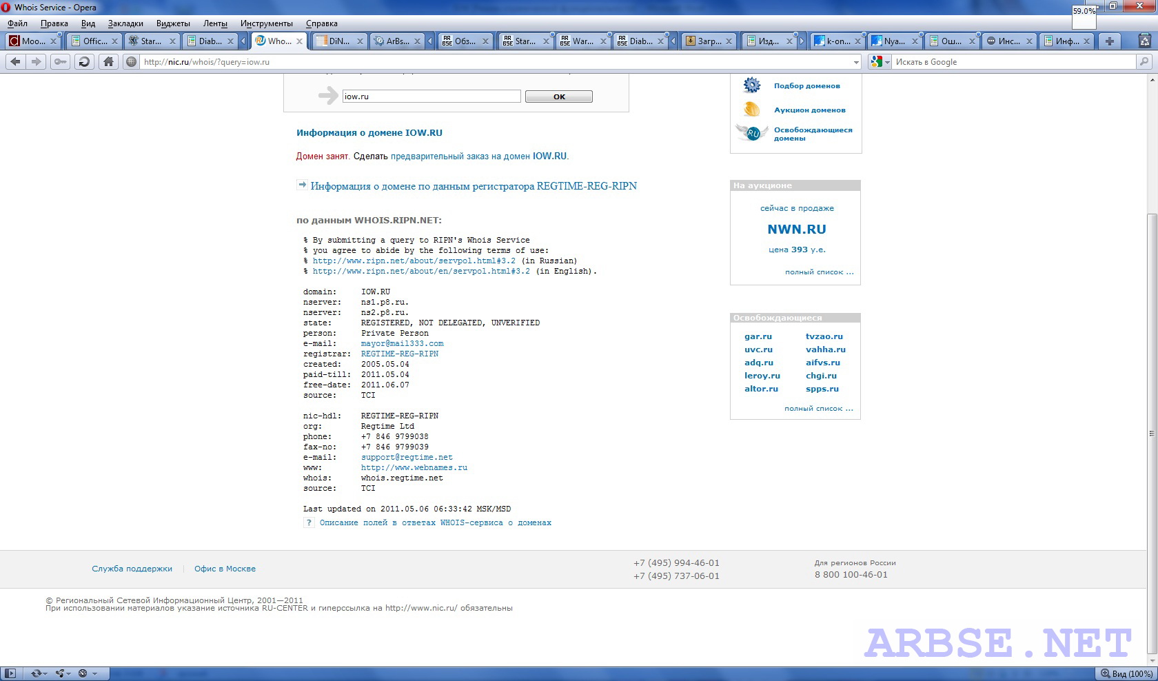Go back with the Back arrow button

(16, 61)
